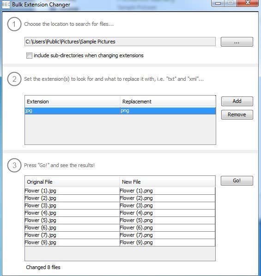The image size is (261, 276).
Task: Click the Flower (7).png new file entry
Action: [136, 235]
